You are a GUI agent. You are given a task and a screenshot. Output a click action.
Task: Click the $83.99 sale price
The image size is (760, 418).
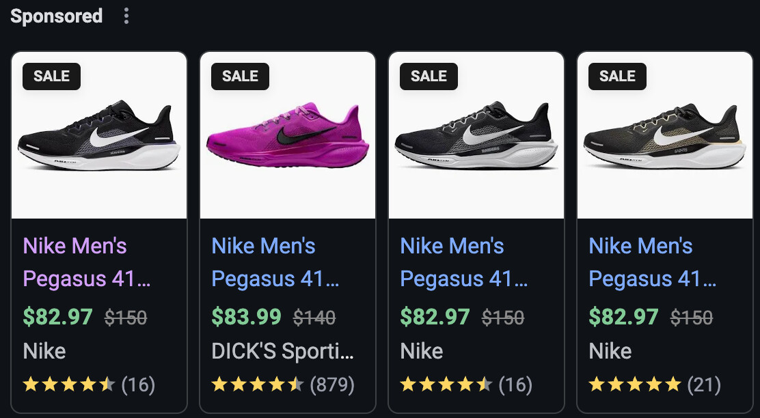coord(246,317)
